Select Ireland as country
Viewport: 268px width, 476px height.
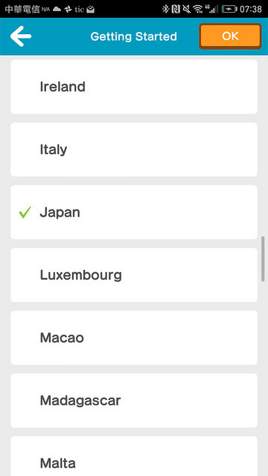click(134, 86)
